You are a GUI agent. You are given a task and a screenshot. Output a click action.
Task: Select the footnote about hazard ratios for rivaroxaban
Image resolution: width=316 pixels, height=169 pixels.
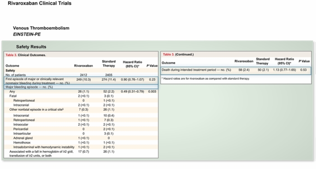coord(205,79)
